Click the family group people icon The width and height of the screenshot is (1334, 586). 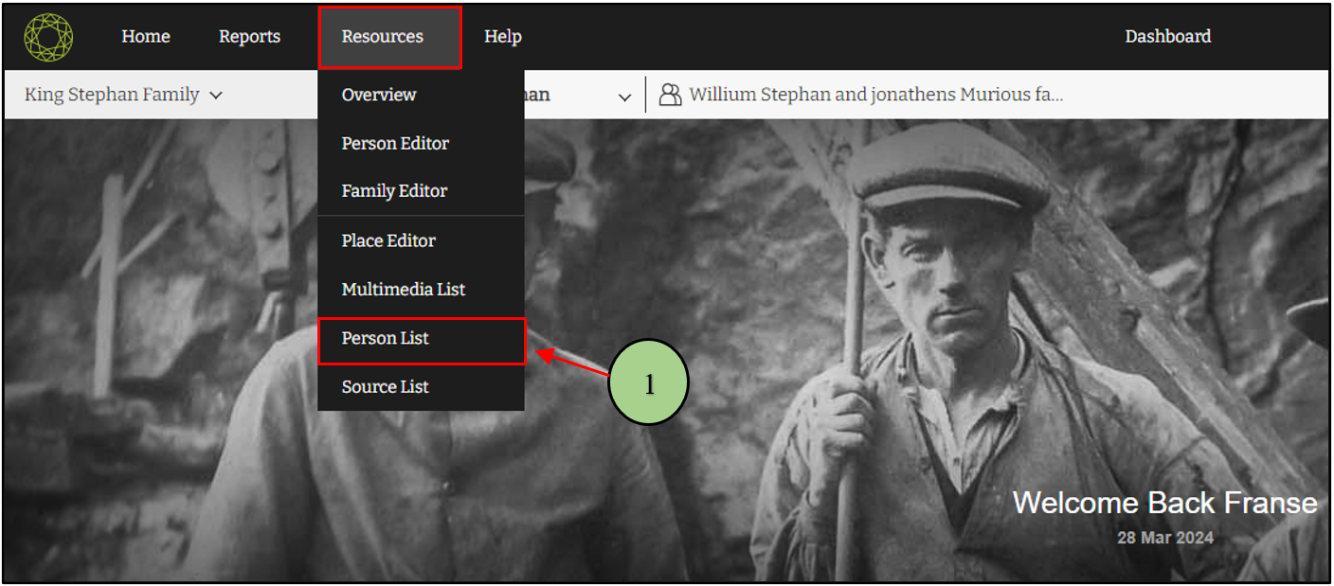(670, 95)
